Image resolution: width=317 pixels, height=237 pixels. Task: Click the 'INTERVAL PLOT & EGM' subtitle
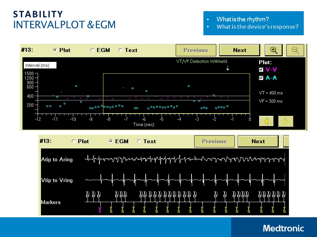tap(64, 25)
